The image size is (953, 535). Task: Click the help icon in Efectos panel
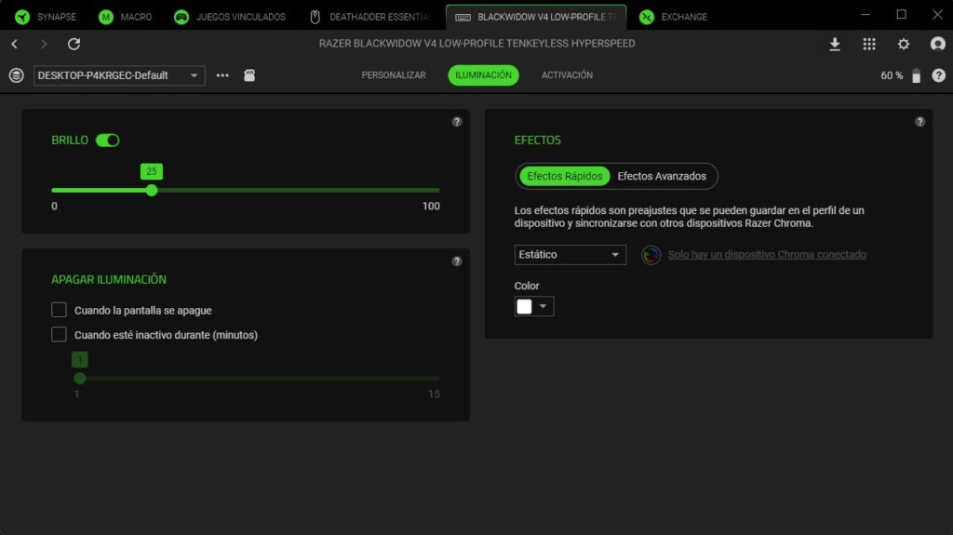point(919,122)
